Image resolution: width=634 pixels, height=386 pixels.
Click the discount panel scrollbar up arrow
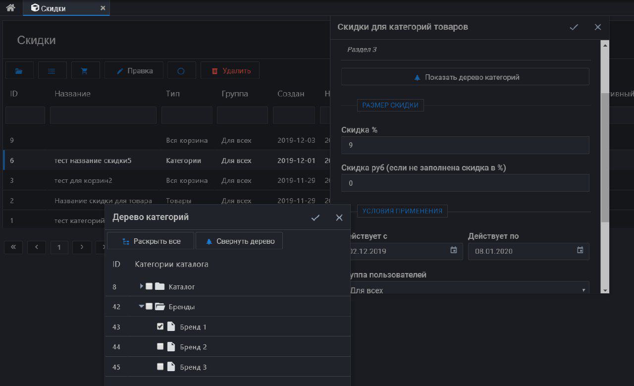coord(605,45)
